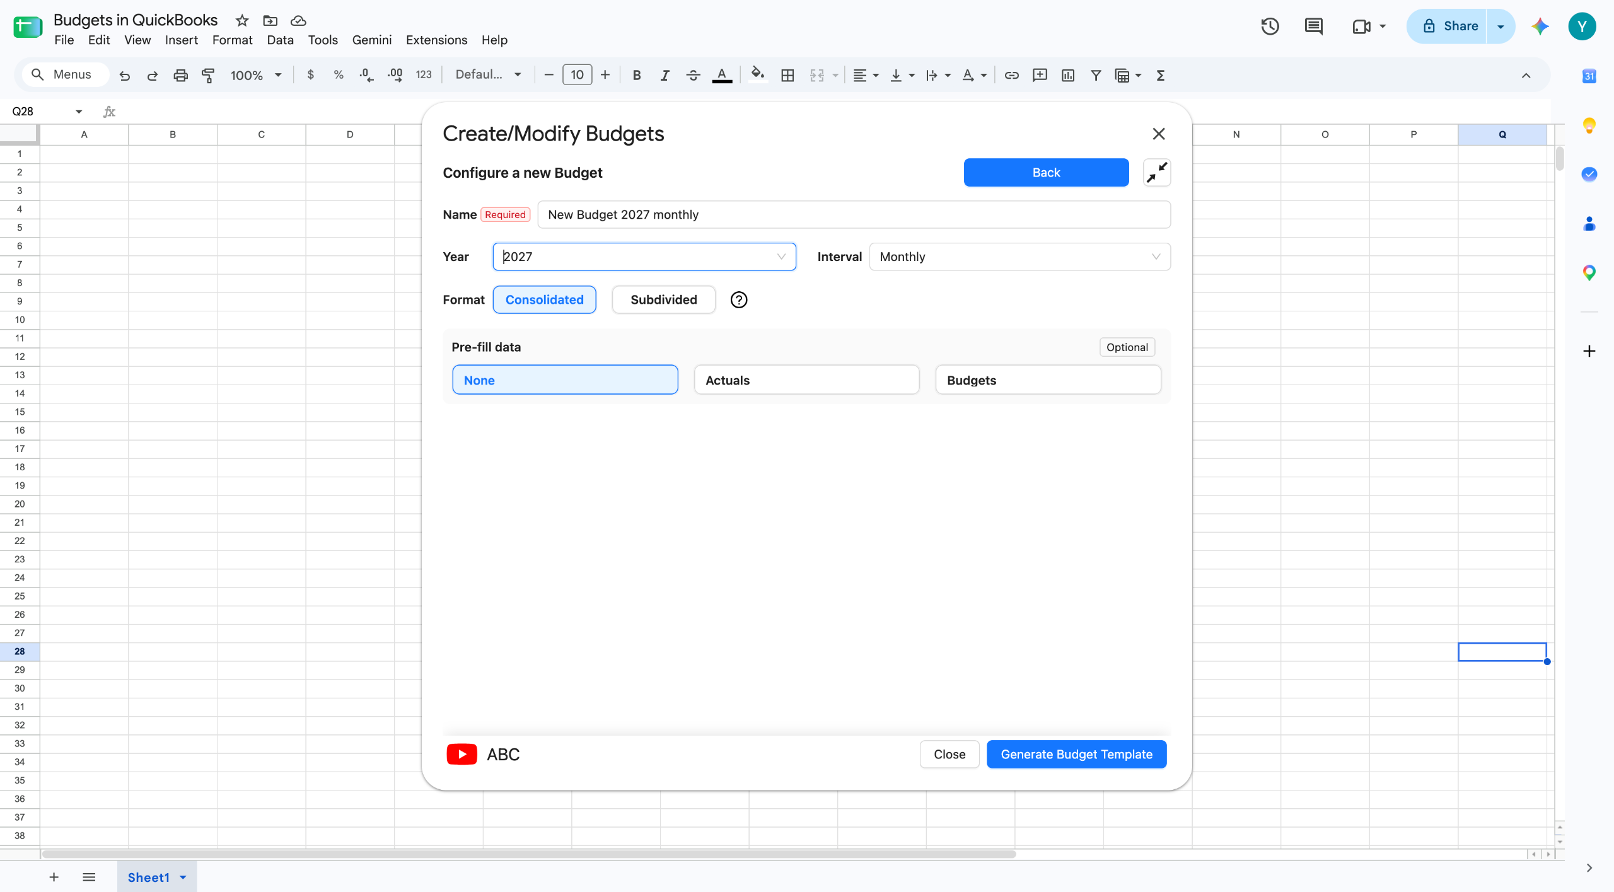Open the Interval Monthly dropdown
This screenshot has width=1614, height=892.
click(1019, 257)
